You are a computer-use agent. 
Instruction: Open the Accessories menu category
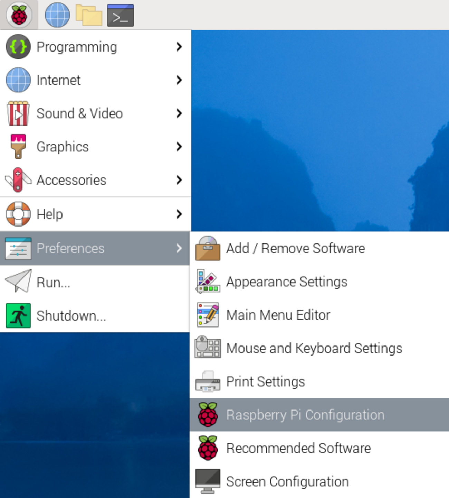coord(95,180)
